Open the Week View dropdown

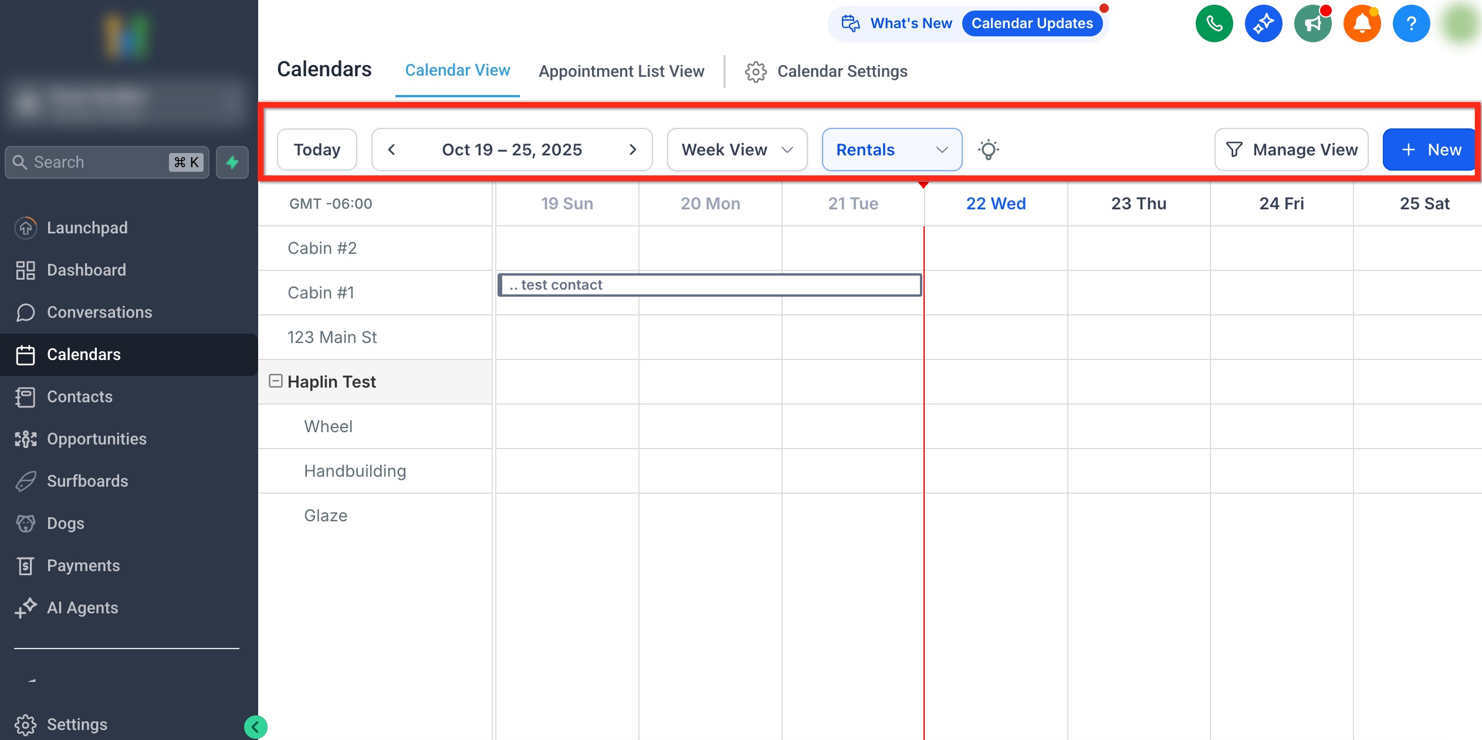point(737,150)
